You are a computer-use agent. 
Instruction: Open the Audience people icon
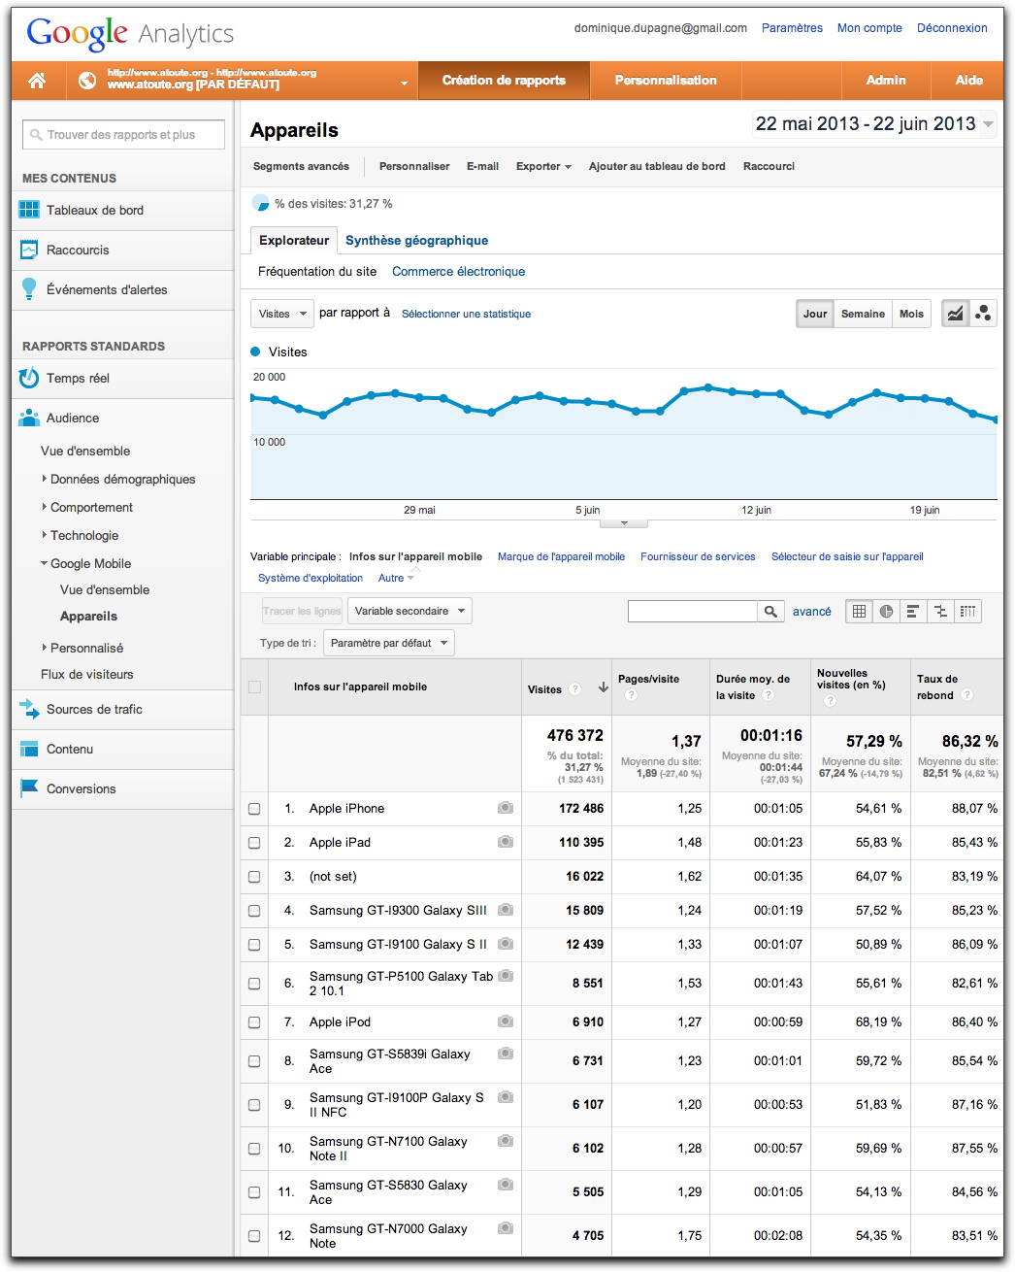[x=29, y=418]
